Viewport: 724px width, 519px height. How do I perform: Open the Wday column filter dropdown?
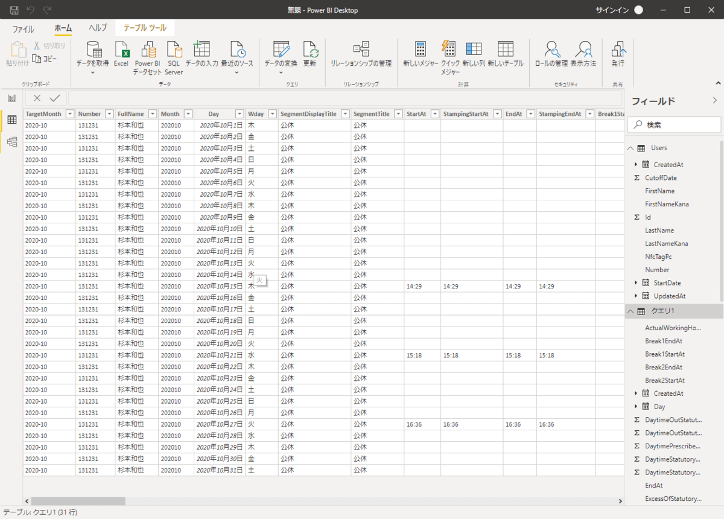[x=272, y=114]
